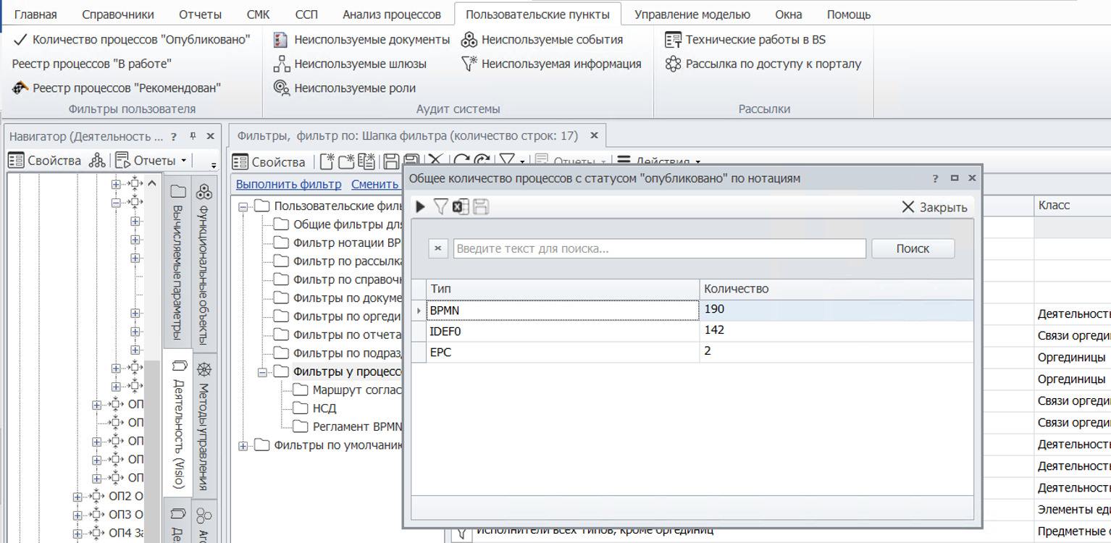This screenshot has width=1111, height=543.
Task: Open 'Неиспользуемые шлюзы' from ribbon
Action: click(x=351, y=64)
